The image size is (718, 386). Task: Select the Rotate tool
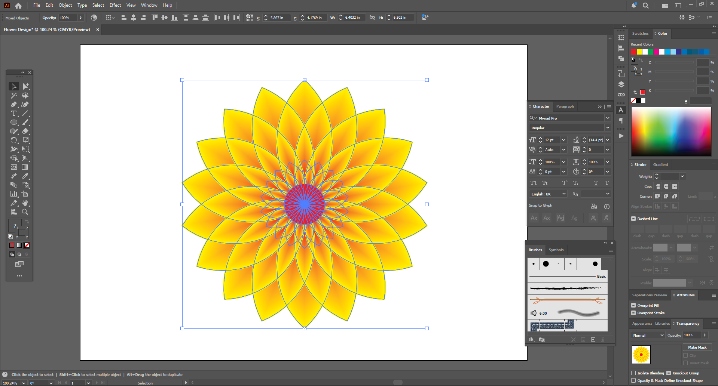pyautogui.click(x=14, y=140)
